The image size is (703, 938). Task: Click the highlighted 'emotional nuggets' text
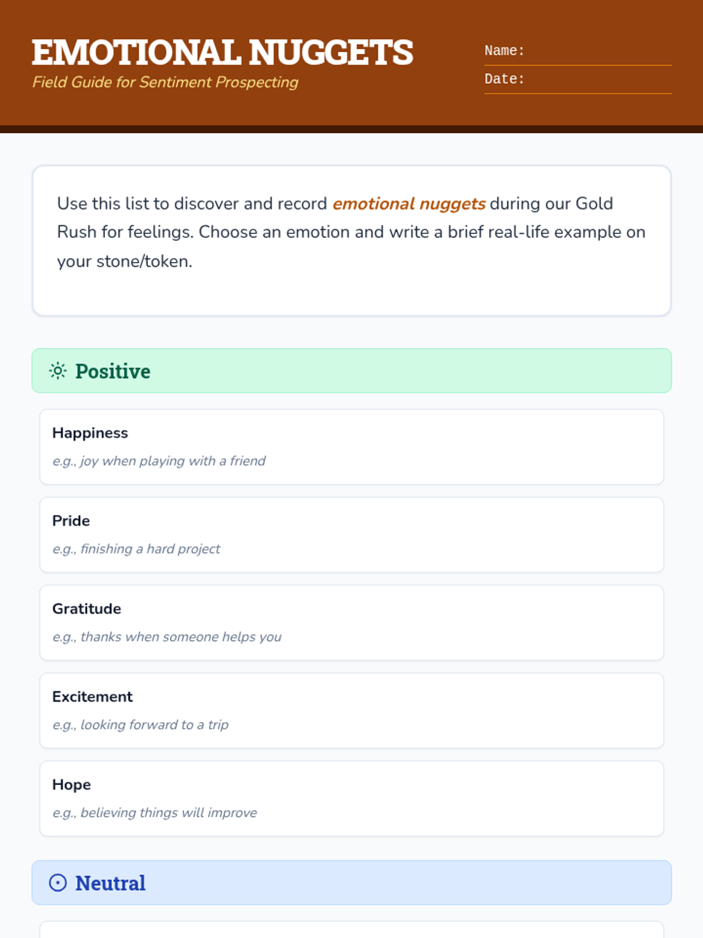pos(409,203)
